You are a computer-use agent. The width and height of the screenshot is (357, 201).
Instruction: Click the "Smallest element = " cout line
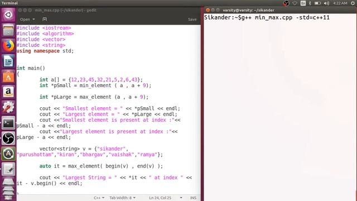point(110,108)
